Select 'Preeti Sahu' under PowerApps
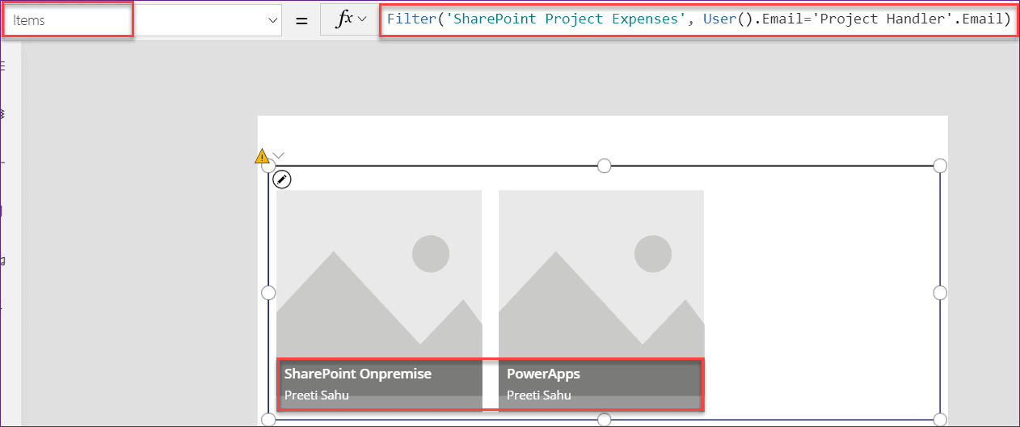This screenshot has width=1020, height=427. coord(539,395)
